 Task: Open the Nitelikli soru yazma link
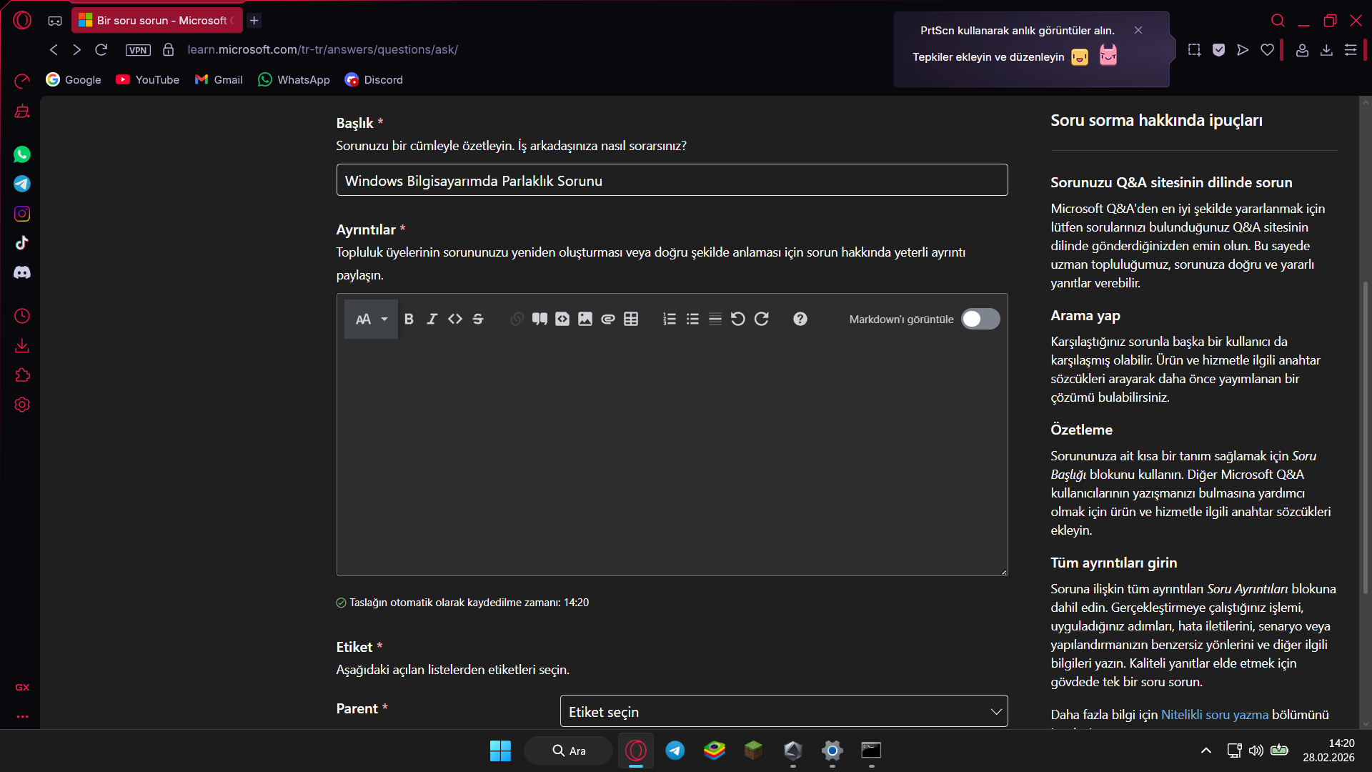1214,715
